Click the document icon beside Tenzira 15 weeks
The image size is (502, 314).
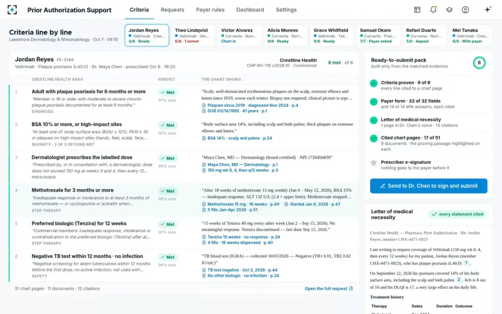(x=204, y=237)
